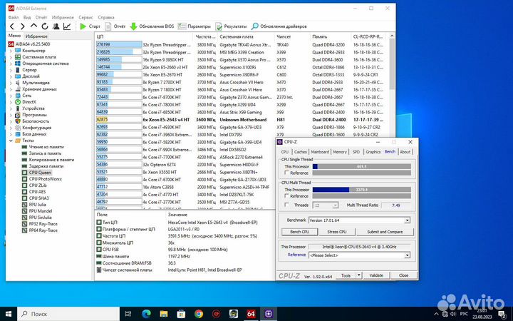
Task: Open the Отчёт toolbar button
Action: click(x=115, y=26)
